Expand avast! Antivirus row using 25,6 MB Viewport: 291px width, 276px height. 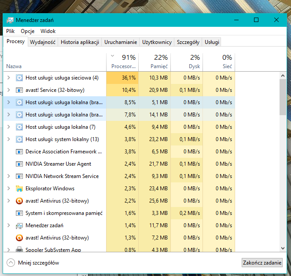8,200
